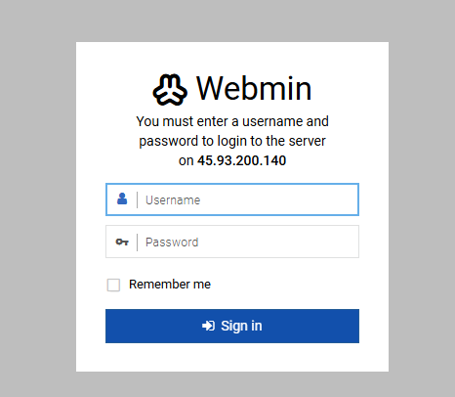This screenshot has width=455, height=397.
Task: Click the arrow icon on Sign in button
Action: (208, 326)
